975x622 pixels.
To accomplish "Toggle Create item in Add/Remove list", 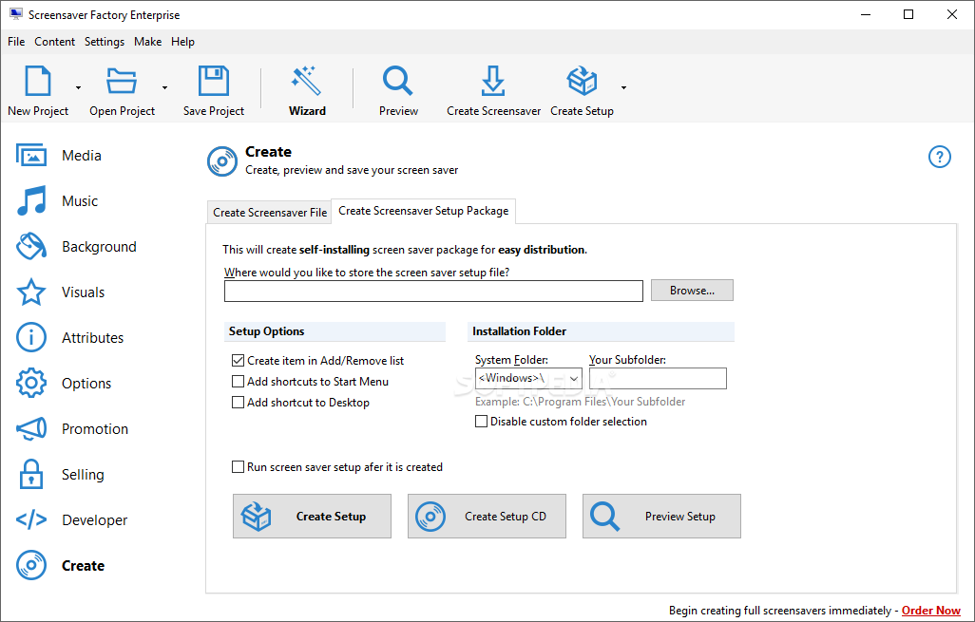I will click(317, 361).
